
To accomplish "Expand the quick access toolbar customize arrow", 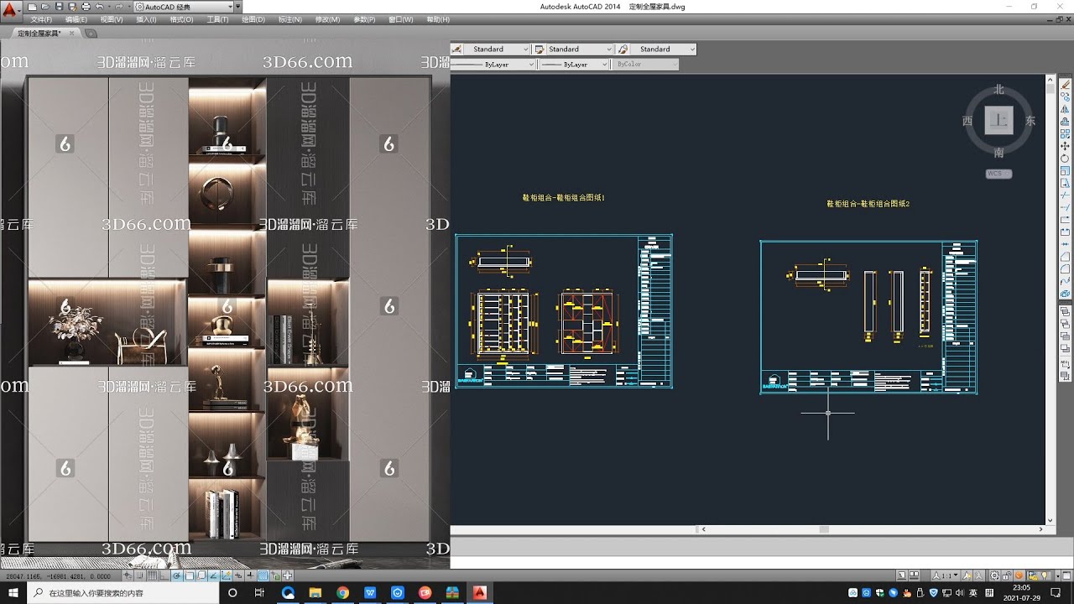I will tap(238, 7).
